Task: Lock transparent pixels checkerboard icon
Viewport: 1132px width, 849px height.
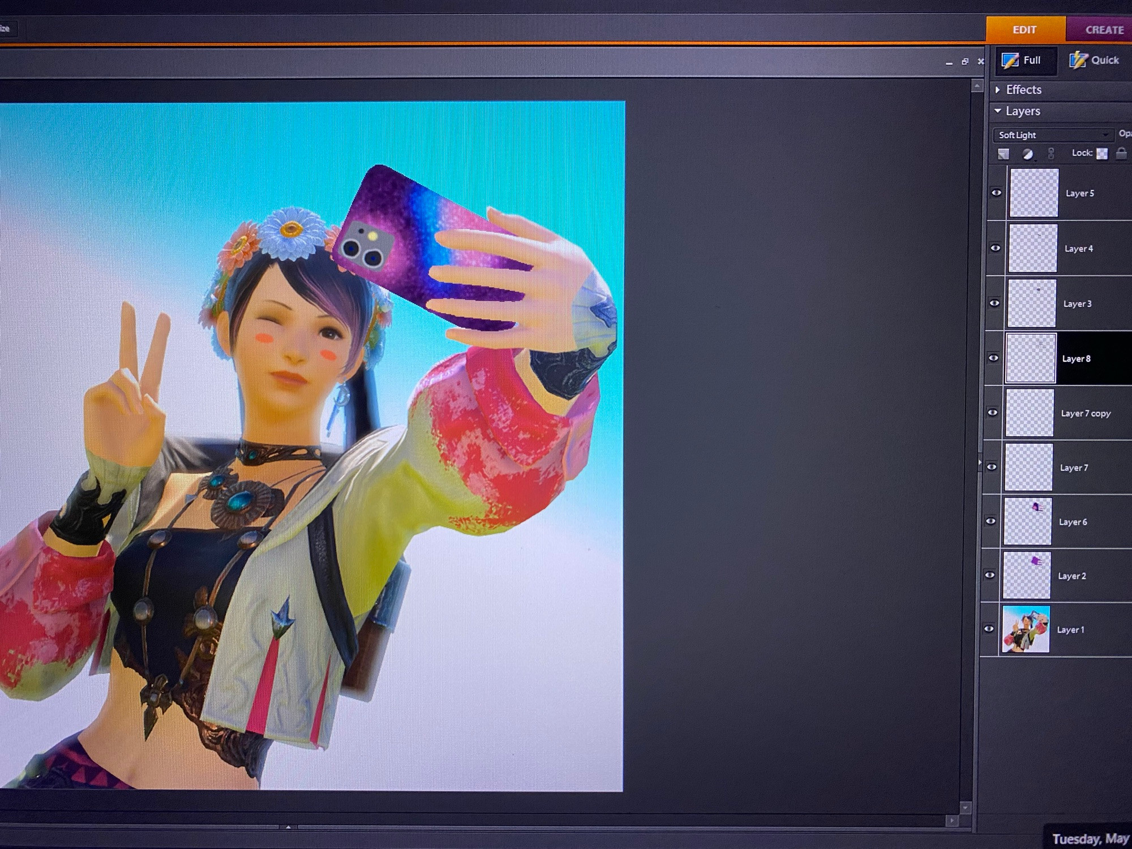Action: [x=1102, y=153]
